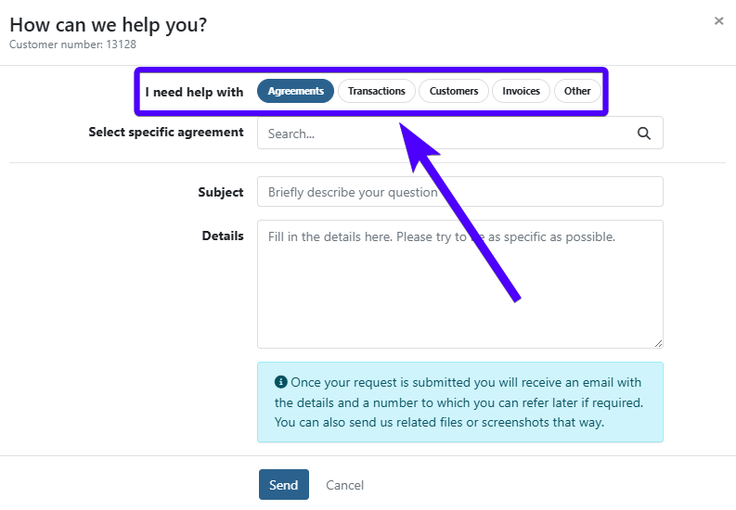The width and height of the screenshot is (736, 510).
Task: Switch the help topic to Invoices
Action: pyautogui.click(x=521, y=91)
